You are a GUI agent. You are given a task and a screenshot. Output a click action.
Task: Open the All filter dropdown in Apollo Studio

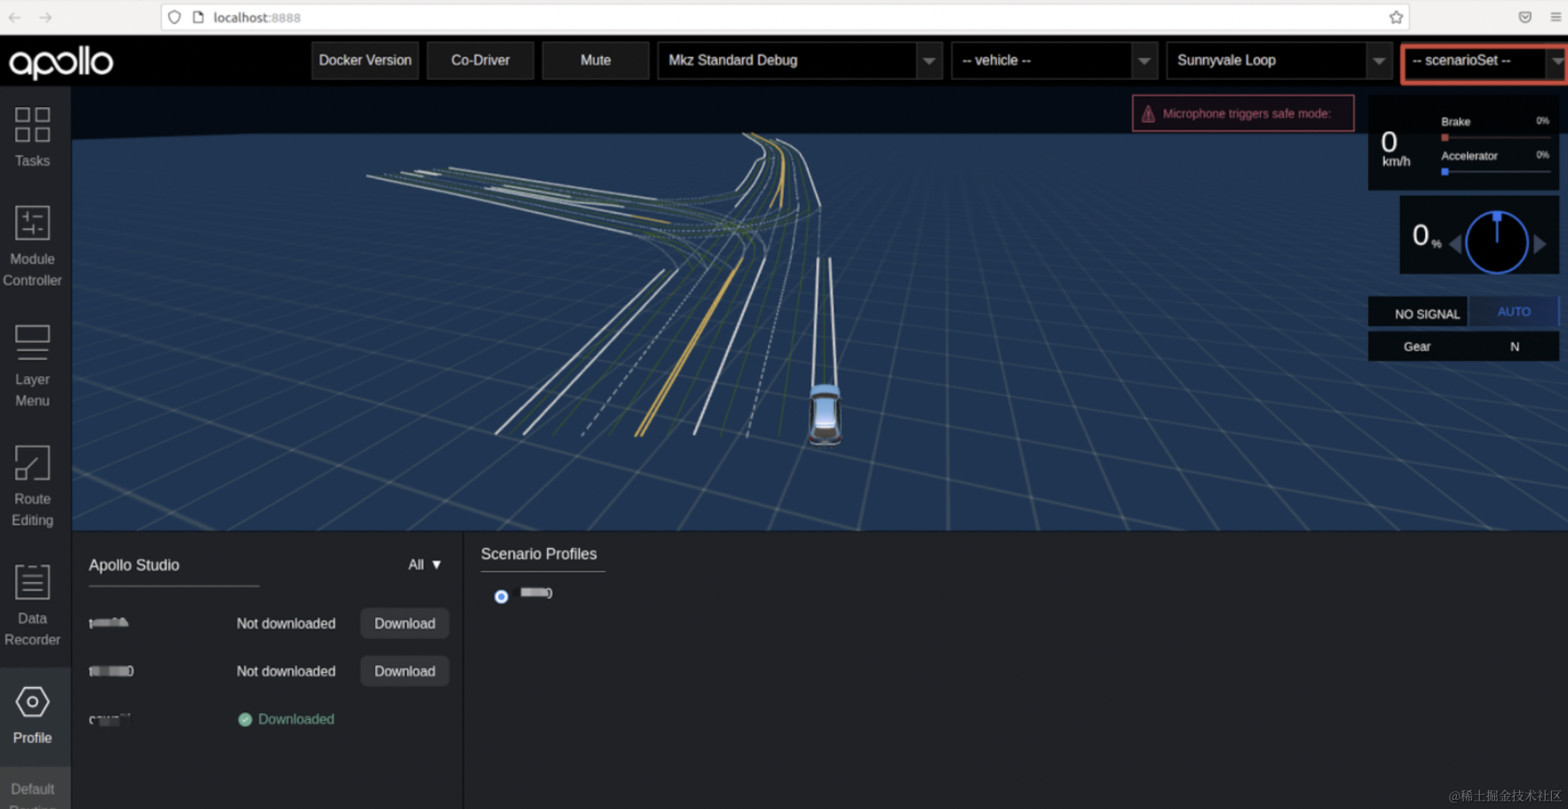tap(425, 565)
